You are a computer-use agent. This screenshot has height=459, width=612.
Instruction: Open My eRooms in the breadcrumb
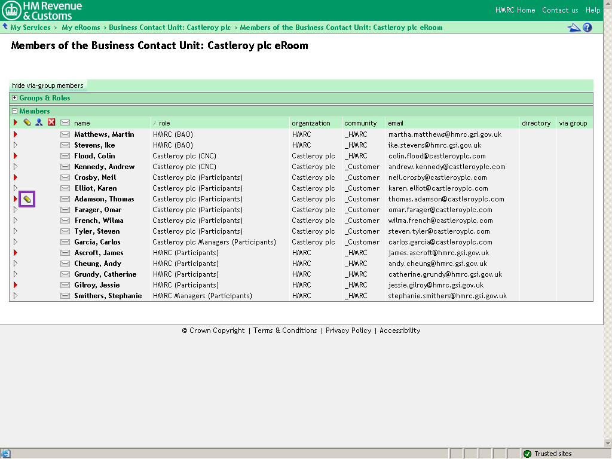(81, 27)
